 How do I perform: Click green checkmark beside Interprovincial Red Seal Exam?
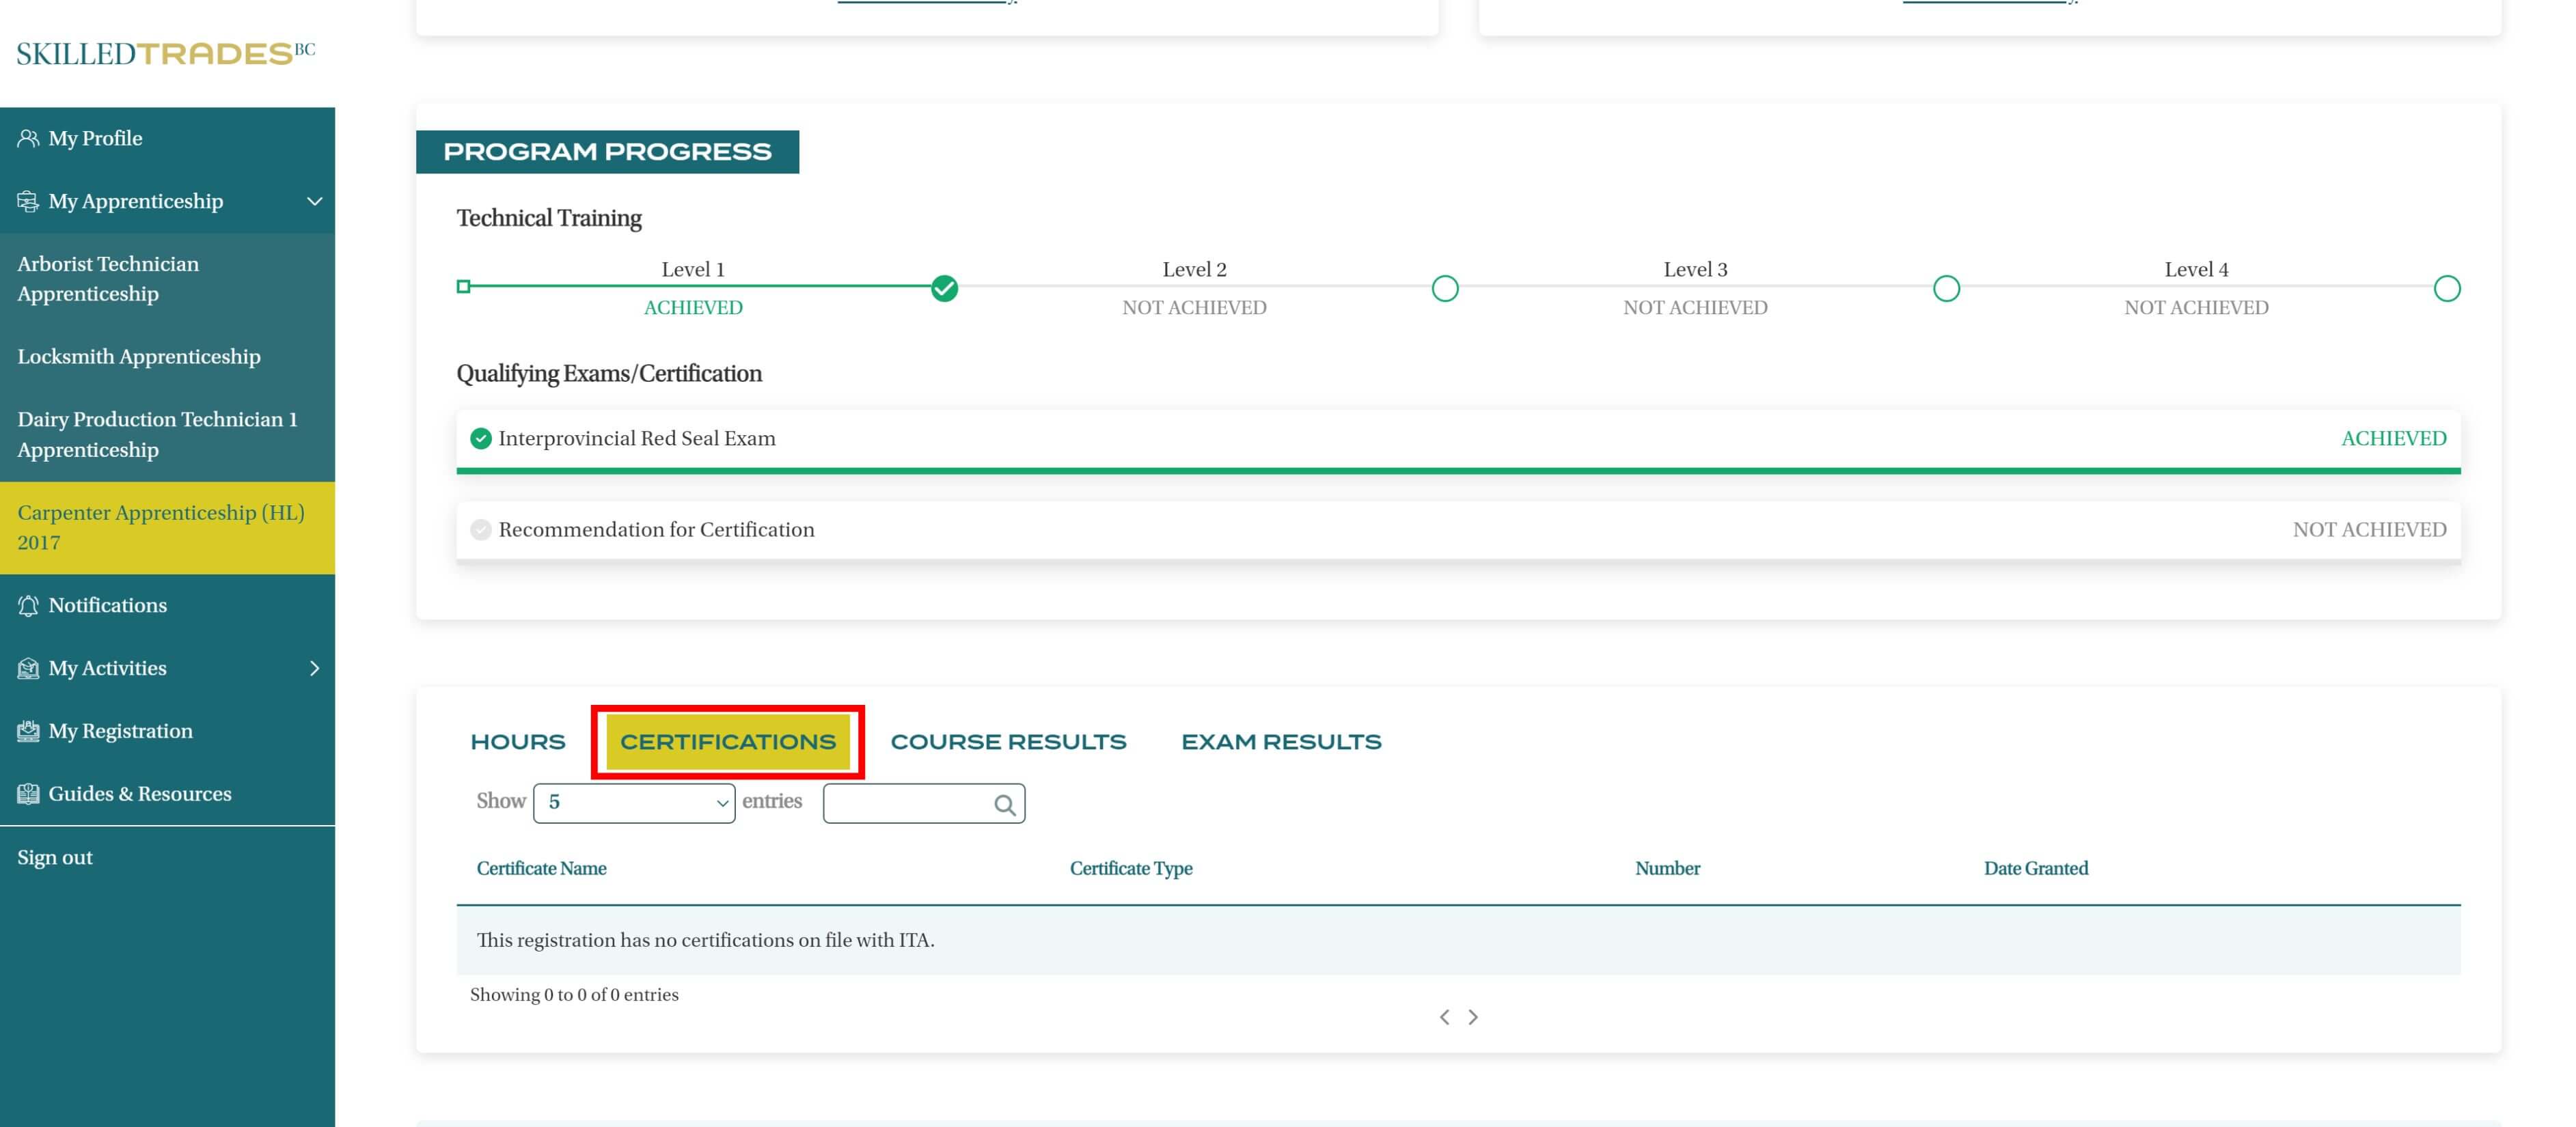pyautogui.click(x=481, y=438)
